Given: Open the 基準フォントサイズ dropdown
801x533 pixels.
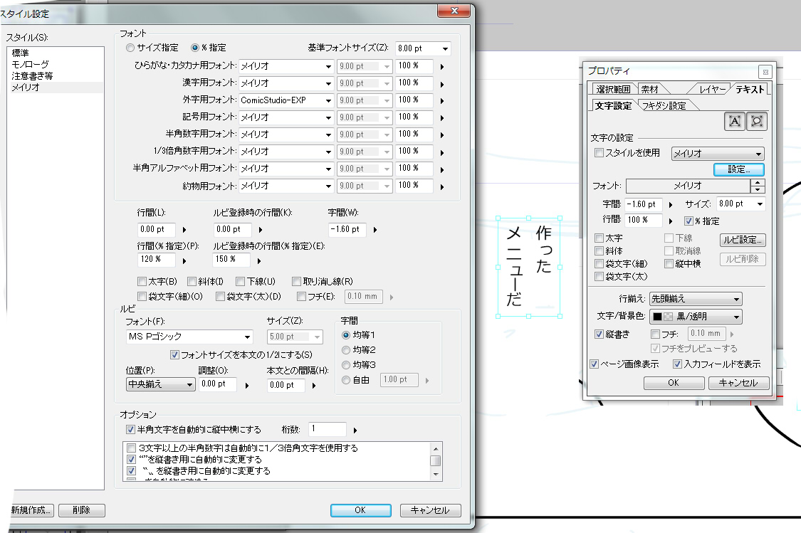Looking at the screenshot, I should tap(445, 48).
